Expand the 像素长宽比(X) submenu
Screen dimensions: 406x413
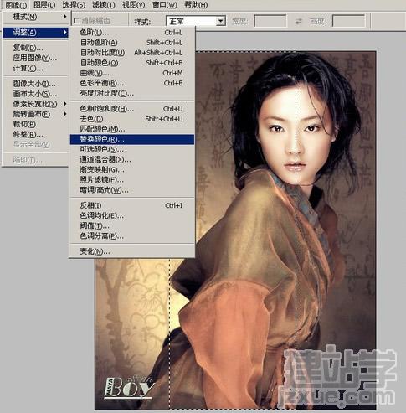35,104
